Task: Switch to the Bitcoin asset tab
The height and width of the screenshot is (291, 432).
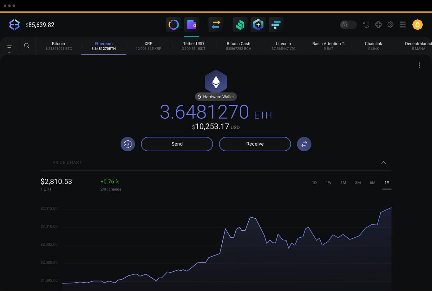Action: 58,46
